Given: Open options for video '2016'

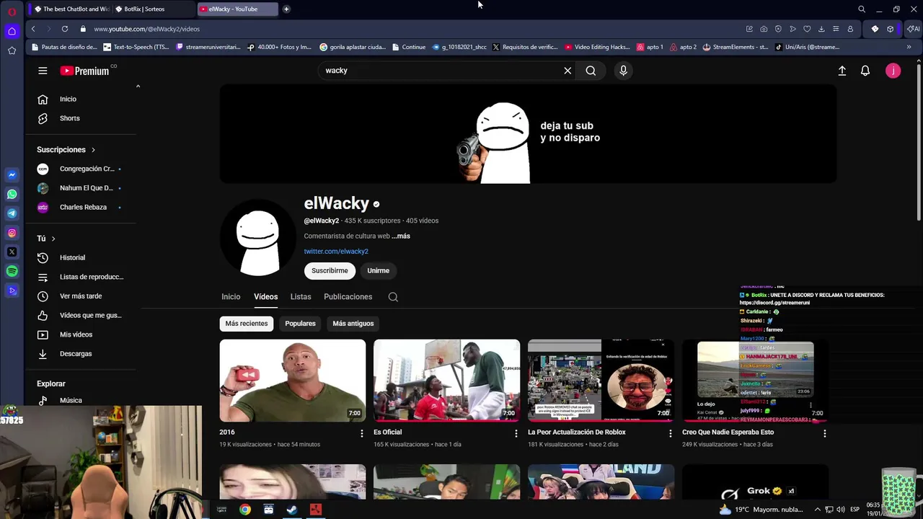Looking at the screenshot, I should point(362,433).
